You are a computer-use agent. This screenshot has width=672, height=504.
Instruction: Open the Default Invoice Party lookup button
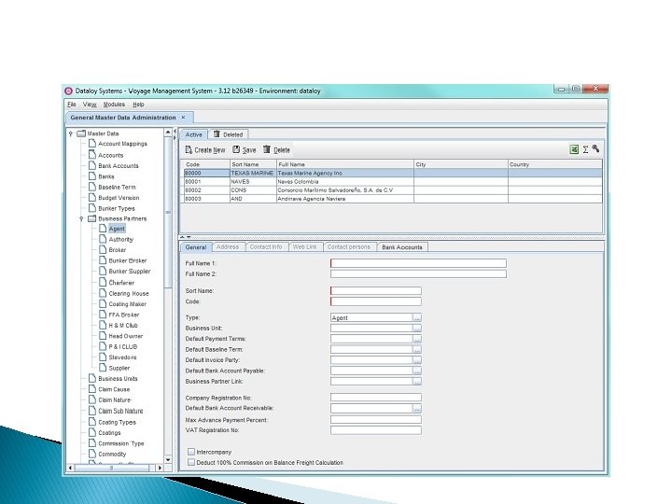(417, 360)
